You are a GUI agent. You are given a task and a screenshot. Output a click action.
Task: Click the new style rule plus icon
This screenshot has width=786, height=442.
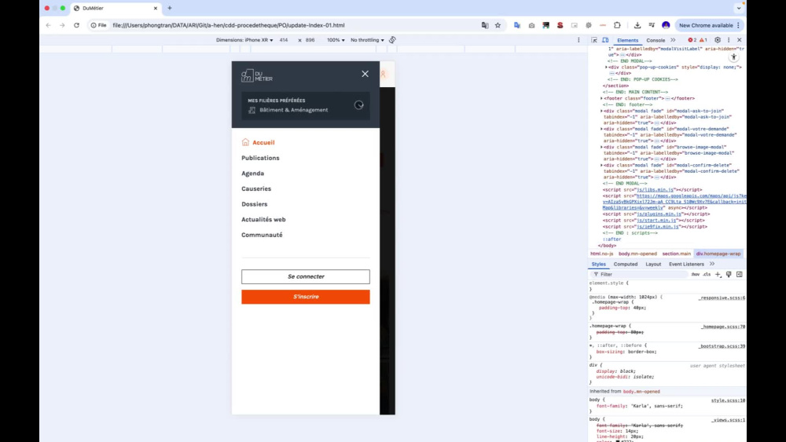[718, 274]
